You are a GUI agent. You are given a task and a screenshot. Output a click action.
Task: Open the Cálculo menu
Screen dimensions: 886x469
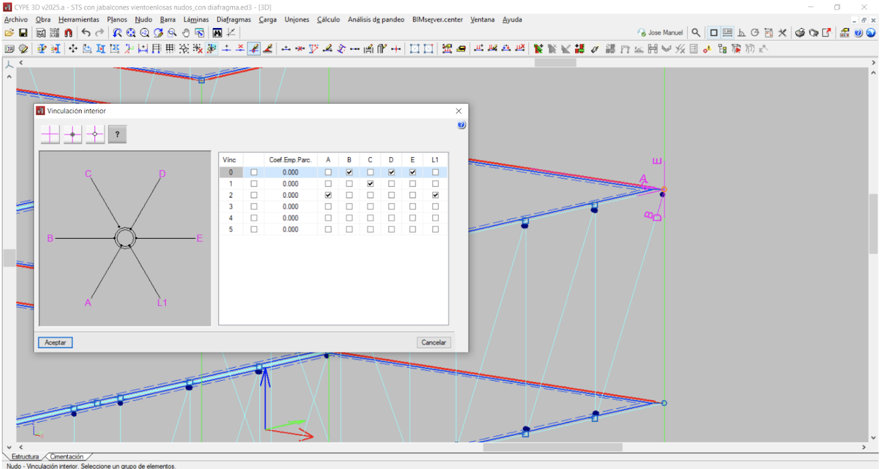328,19
